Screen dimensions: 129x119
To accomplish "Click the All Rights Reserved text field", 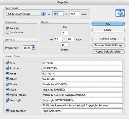I will pos(82,105).
